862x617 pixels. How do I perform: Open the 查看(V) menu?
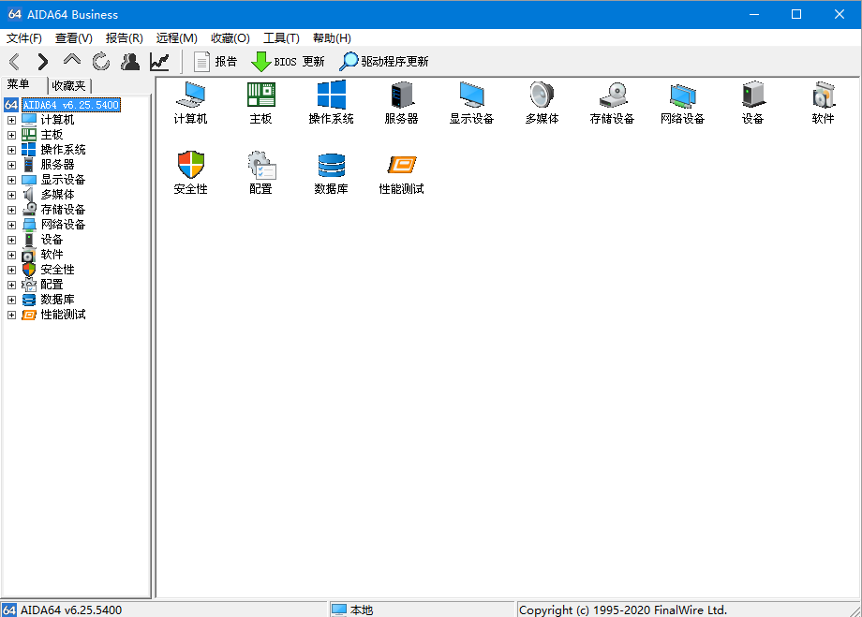tap(74, 37)
